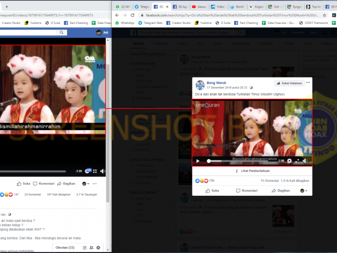Viewport: 337px width, 253px height.
Task: Click volume icon on Bang Wandi video
Action: [305, 161]
